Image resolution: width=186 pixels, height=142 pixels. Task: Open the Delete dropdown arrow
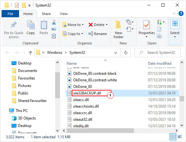[x=107, y=24]
